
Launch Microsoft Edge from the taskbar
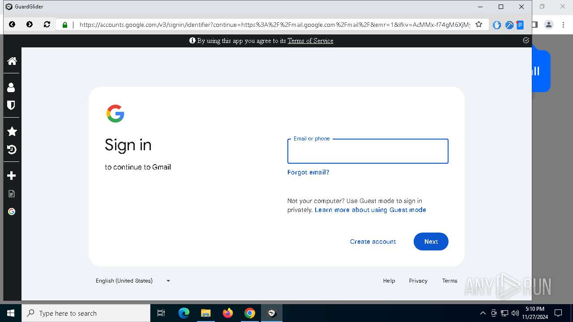pyautogui.click(x=184, y=313)
